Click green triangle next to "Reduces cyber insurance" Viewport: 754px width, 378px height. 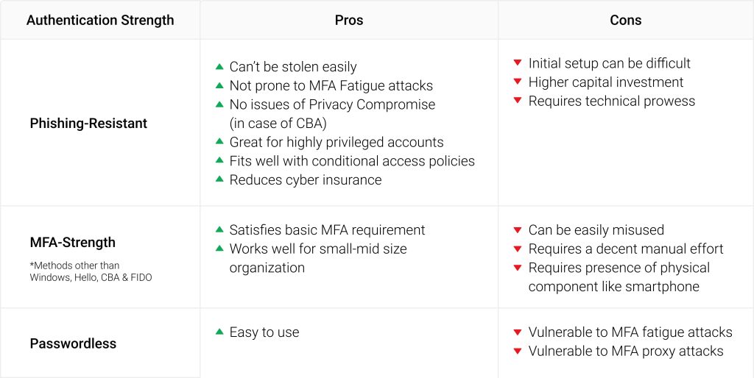point(219,179)
